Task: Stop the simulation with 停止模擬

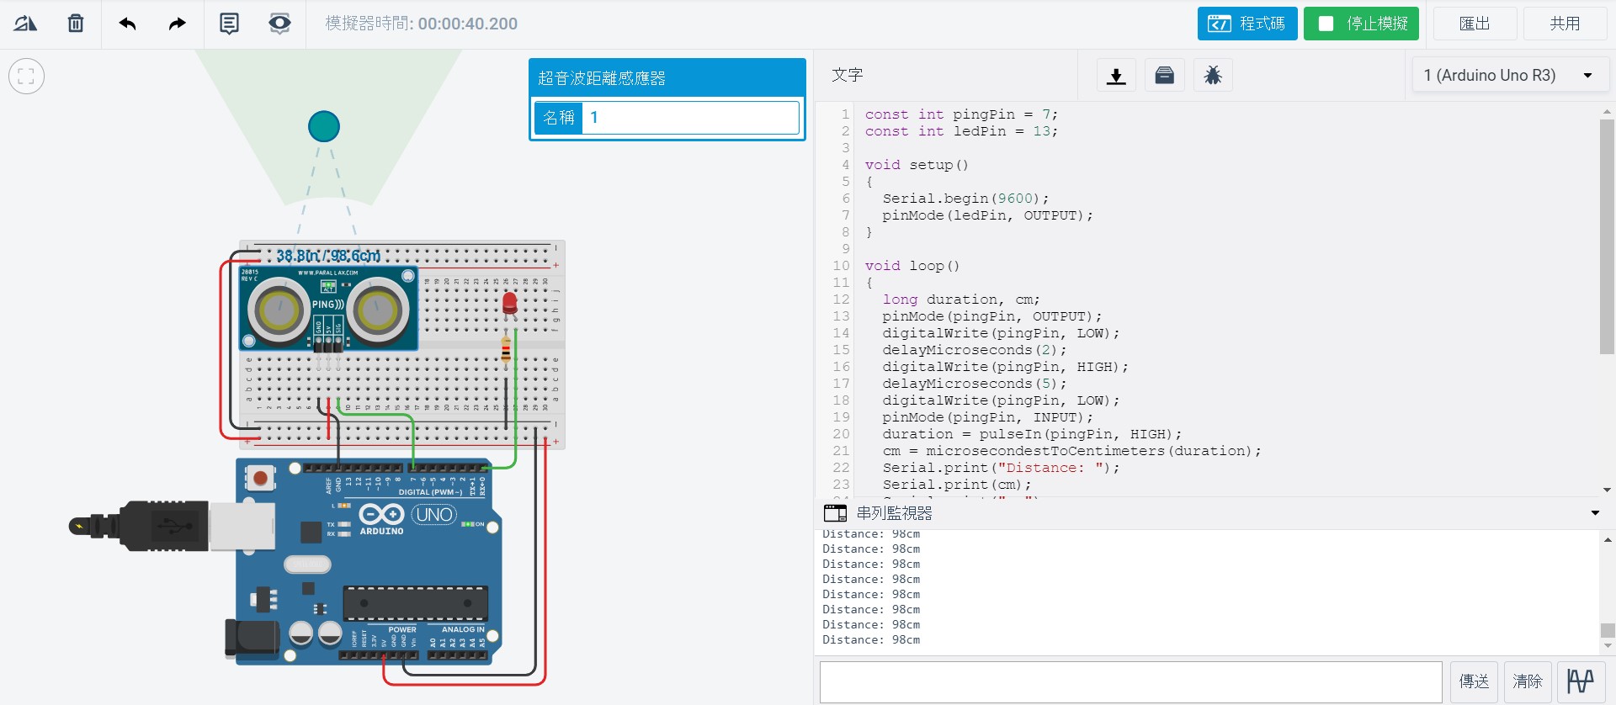Action: click(1361, 24)
